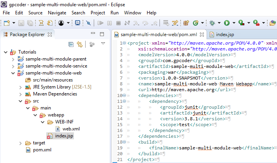Click the Debug bug icon
The width and height of the screenshot is (277, 163).
213,23
